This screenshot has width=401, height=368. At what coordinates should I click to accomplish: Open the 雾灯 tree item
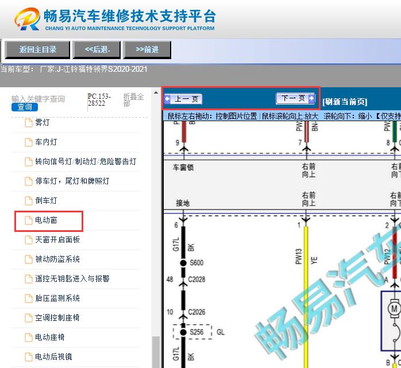click(42, 122)
